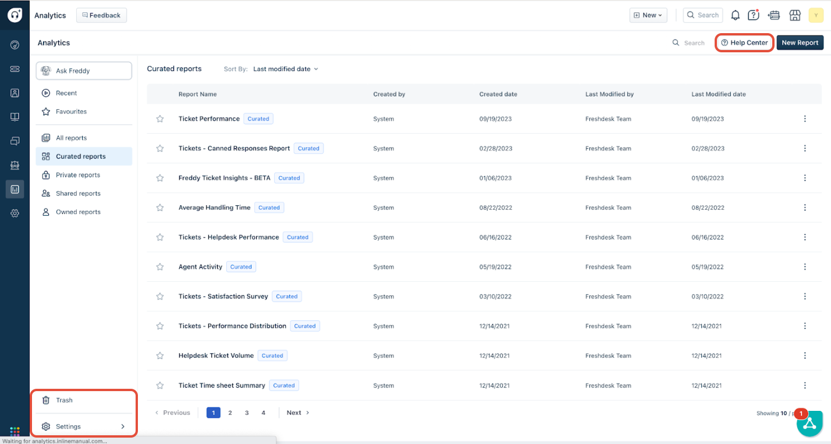
Task: Open more options for Average Handling Time
Action: [x=805, y=207]
